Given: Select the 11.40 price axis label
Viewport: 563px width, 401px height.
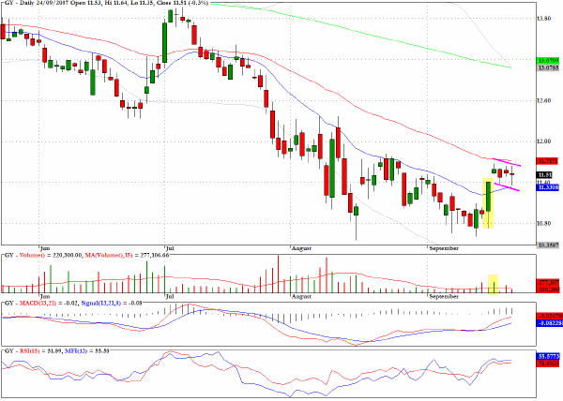Looking at the screenshot, I should [x=543, y=182].
